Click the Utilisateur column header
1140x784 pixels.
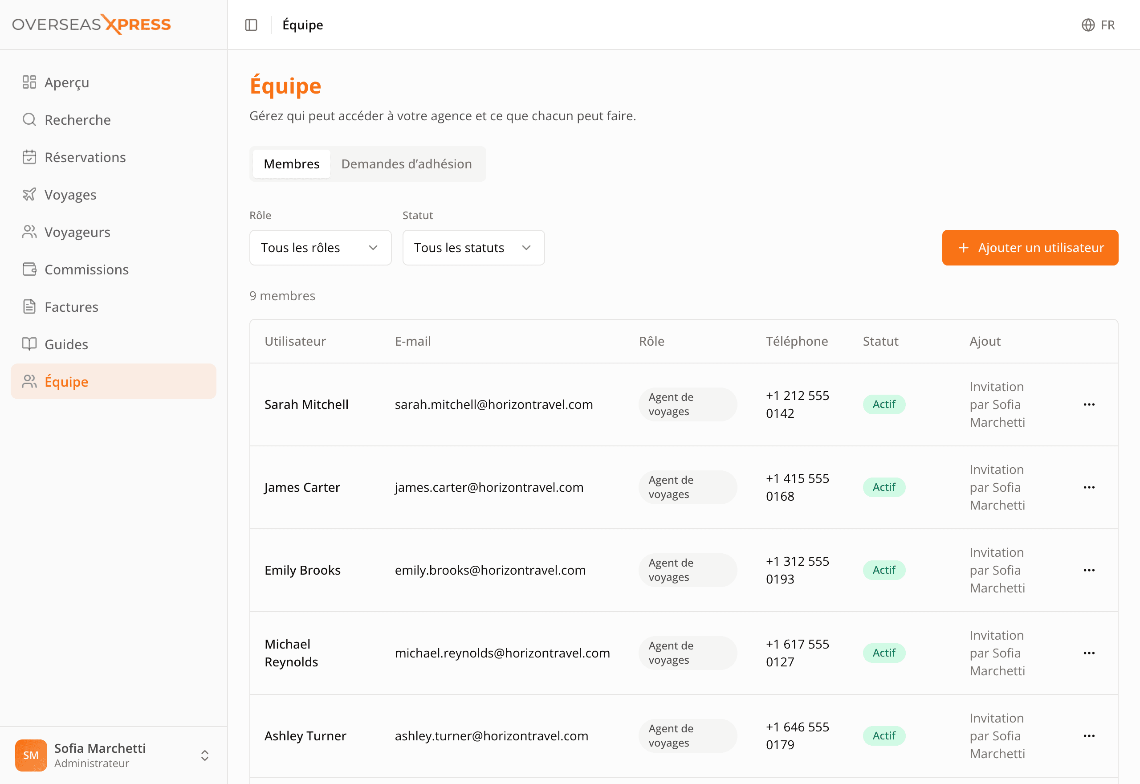(295, 341)
